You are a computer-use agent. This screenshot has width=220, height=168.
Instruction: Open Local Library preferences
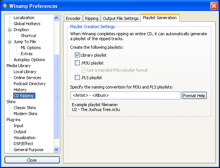(x=25, y=72)
